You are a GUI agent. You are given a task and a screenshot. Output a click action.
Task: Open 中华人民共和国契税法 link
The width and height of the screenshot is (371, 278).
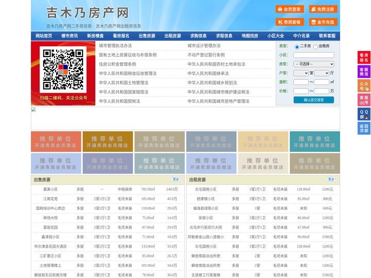point(120,101)
